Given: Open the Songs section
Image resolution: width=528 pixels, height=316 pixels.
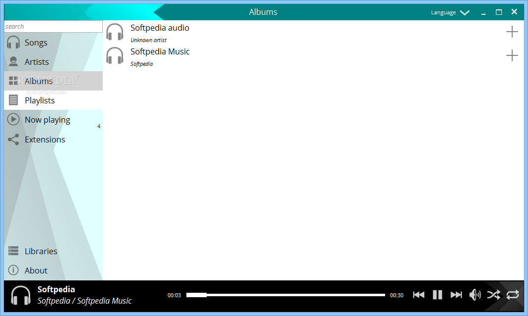Looking at the screenshot, I should (53, 43).
